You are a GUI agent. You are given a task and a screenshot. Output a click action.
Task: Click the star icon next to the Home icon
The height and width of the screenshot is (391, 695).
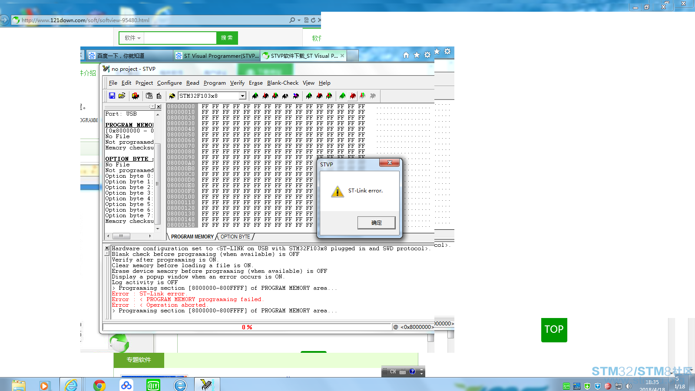pyautogui.click(x=417, y=55)
